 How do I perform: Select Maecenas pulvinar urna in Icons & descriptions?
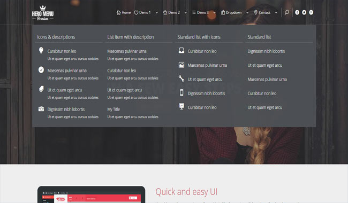(x=67, y=71)
